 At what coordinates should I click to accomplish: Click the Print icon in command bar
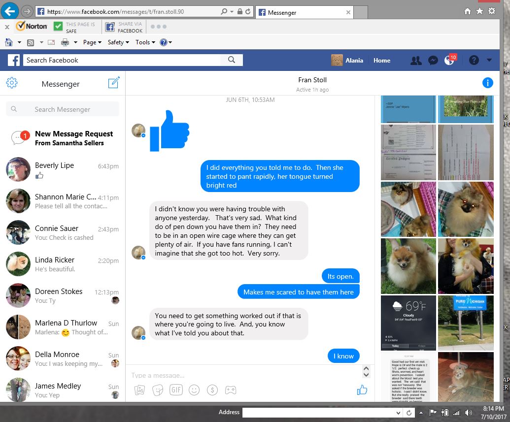tap(65, 42)
